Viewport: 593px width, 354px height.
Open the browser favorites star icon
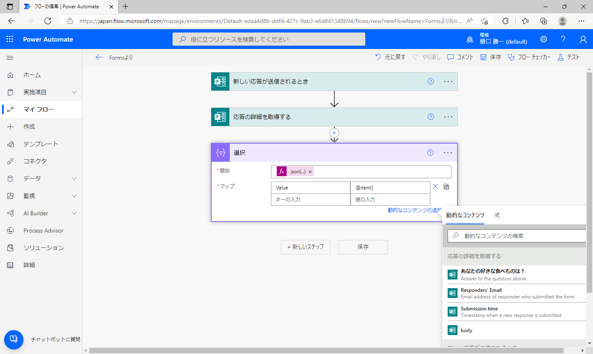[525, 21]
